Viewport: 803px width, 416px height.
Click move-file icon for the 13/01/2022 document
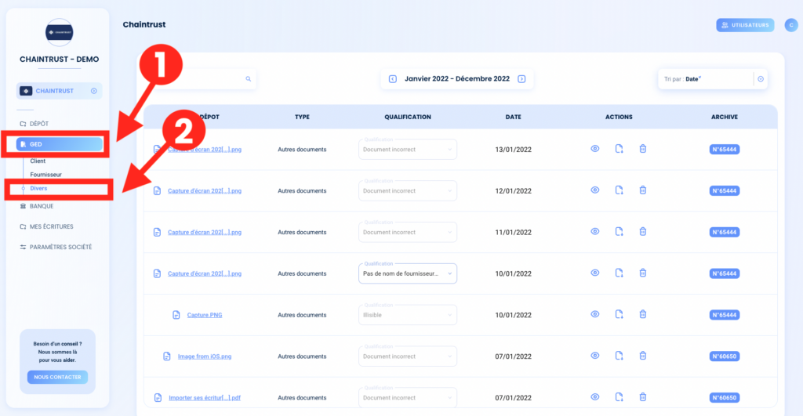(619, 149)
